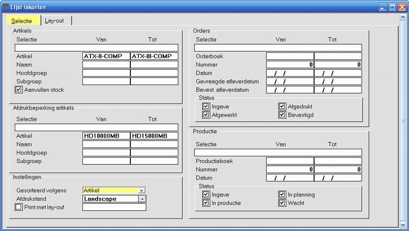409x231 pixels.
Task: Switch to the Selectie tab
Action: coord(24,21)
